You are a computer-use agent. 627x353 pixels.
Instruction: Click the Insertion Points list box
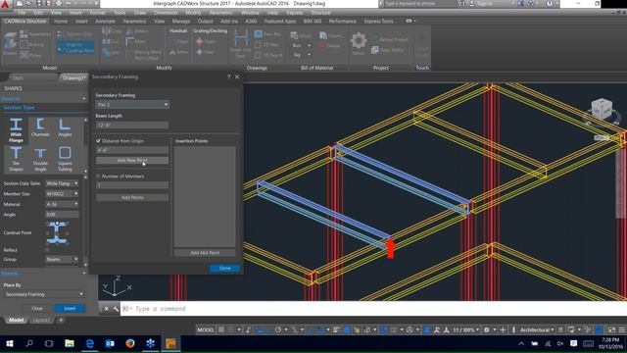pyautogui.click(x=205, y=196)
